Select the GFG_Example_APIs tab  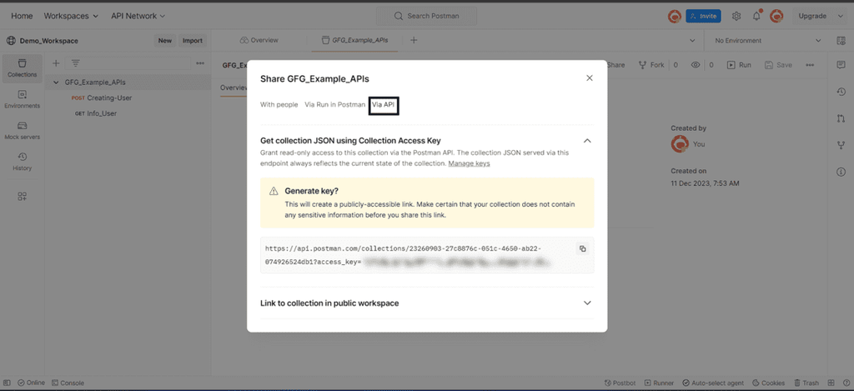(x=354, y=40)
